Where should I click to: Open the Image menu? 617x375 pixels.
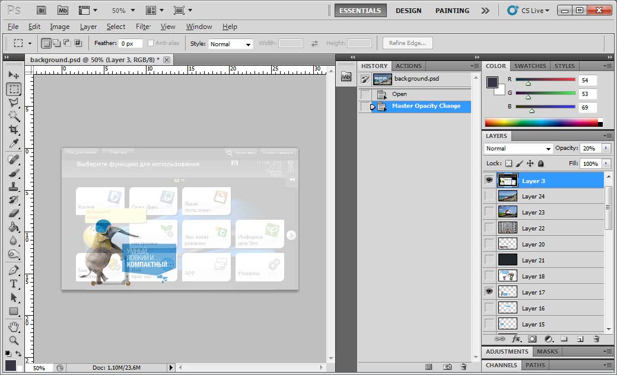[x=59, y=27]
